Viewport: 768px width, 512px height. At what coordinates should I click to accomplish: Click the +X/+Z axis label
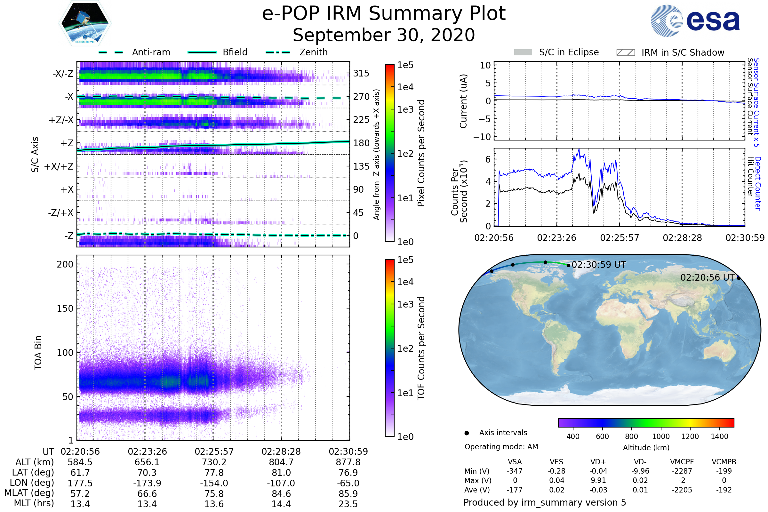[59, 166]
